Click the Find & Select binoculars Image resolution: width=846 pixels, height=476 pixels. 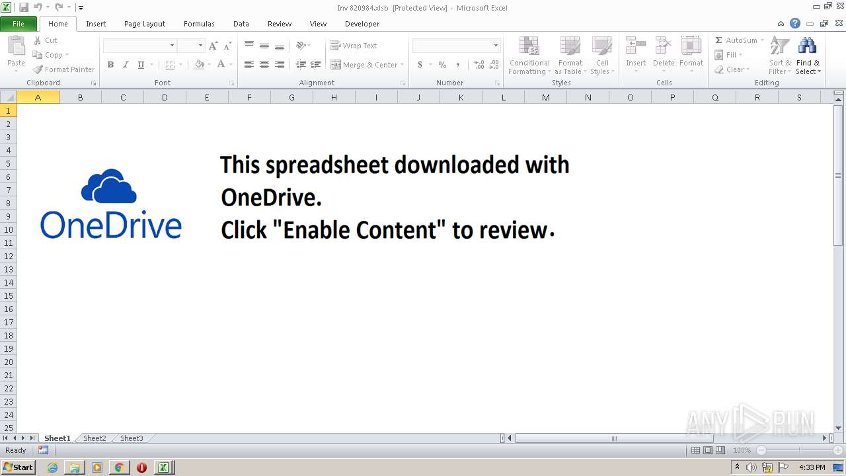[807, 46]
